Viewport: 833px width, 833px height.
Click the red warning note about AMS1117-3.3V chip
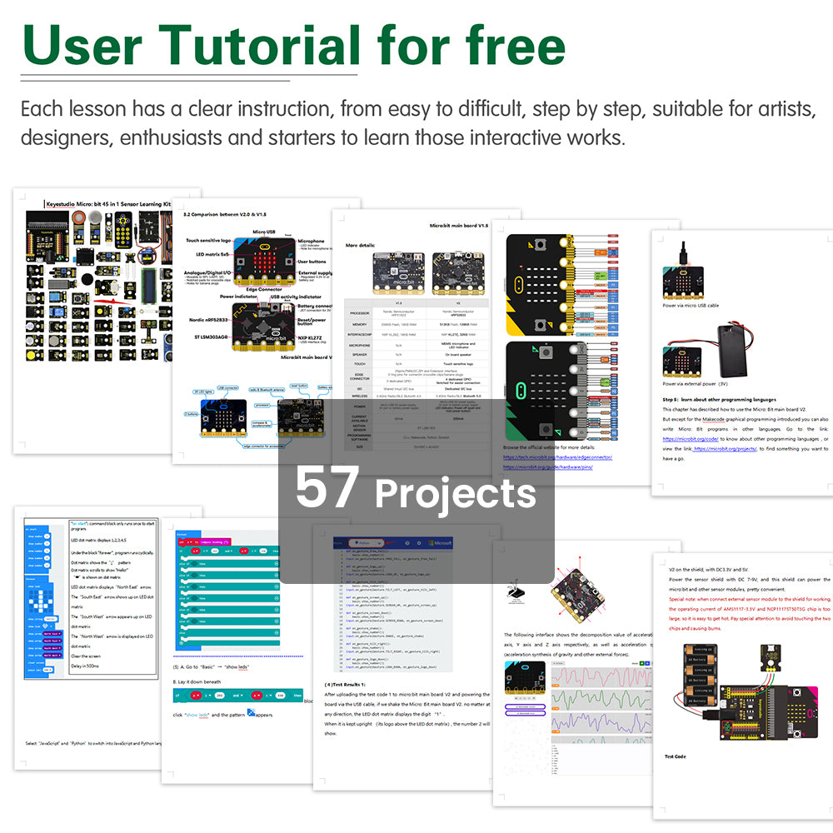pos(749,614)
